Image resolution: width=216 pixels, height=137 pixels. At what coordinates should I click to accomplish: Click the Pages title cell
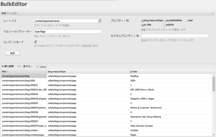pos(170,135)
